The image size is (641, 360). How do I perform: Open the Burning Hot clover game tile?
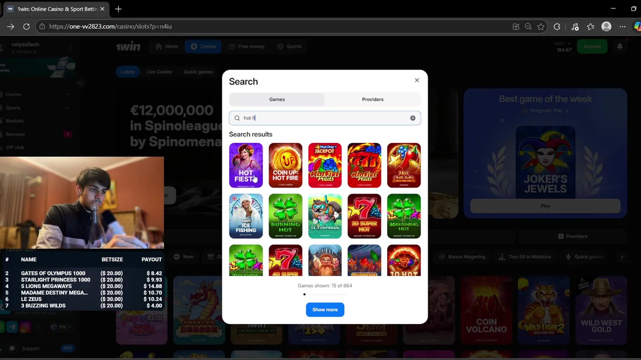click(285, 216)
